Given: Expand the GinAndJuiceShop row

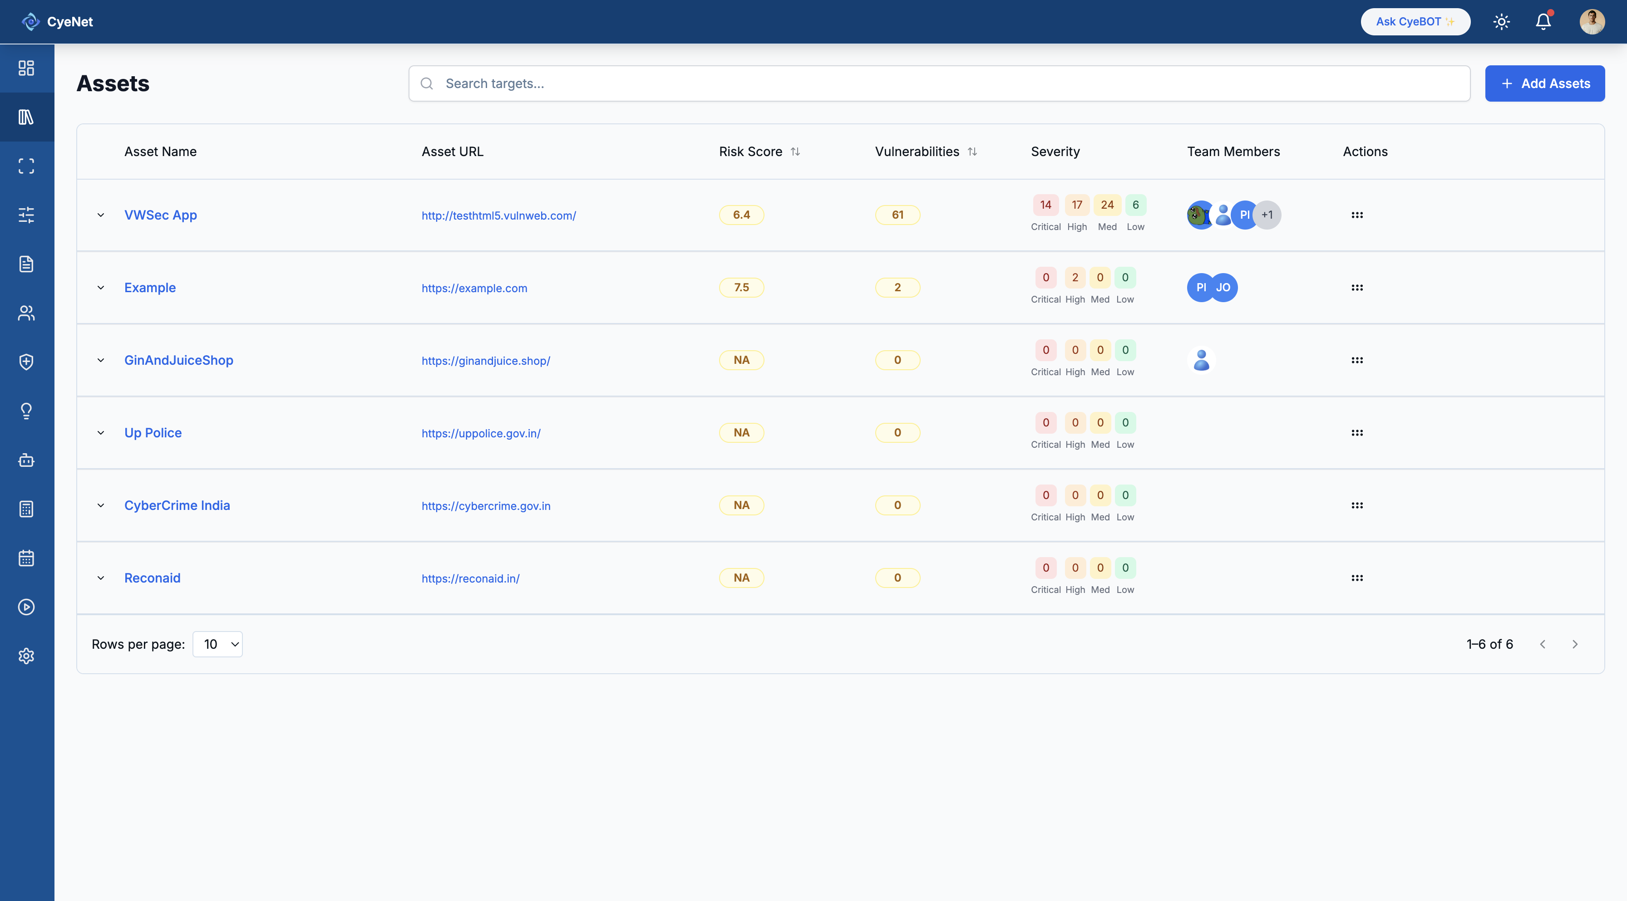Looking at the screenshot, I should point(101,360).
